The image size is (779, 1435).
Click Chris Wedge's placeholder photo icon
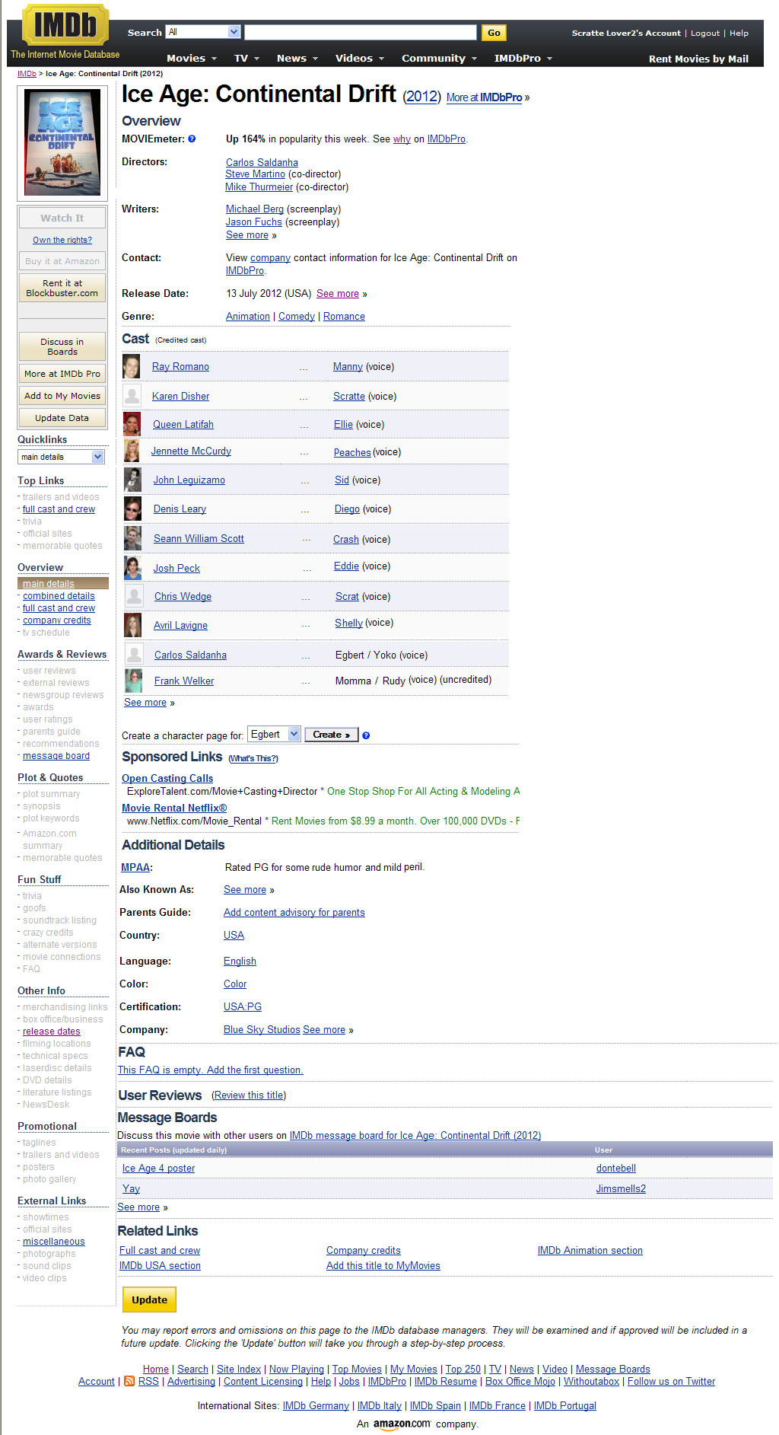click(x=134, y=596)
